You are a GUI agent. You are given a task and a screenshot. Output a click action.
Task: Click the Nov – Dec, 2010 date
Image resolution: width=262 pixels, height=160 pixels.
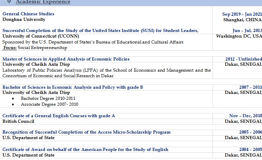coord(245,116)
